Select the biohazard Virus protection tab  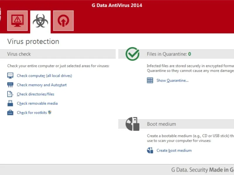tap(40, 21)
